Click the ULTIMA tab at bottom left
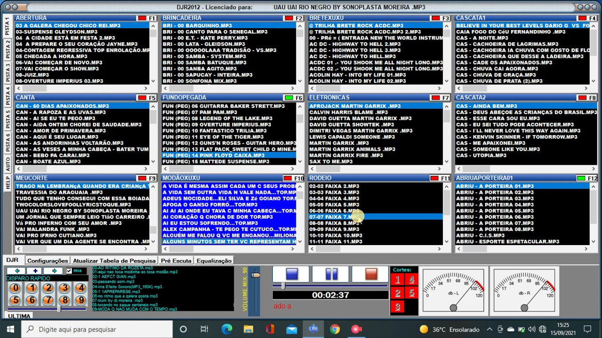This screenshot has height=338, width=602. click(x=19, y=316)
